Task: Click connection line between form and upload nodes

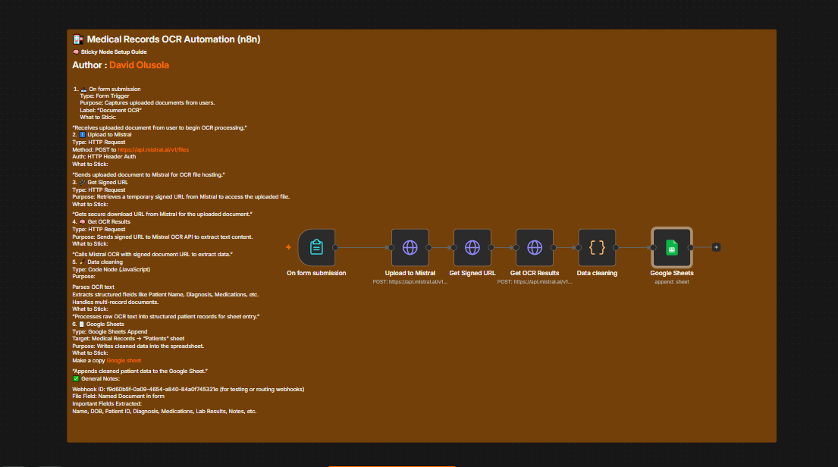Action: click(363, 247)
